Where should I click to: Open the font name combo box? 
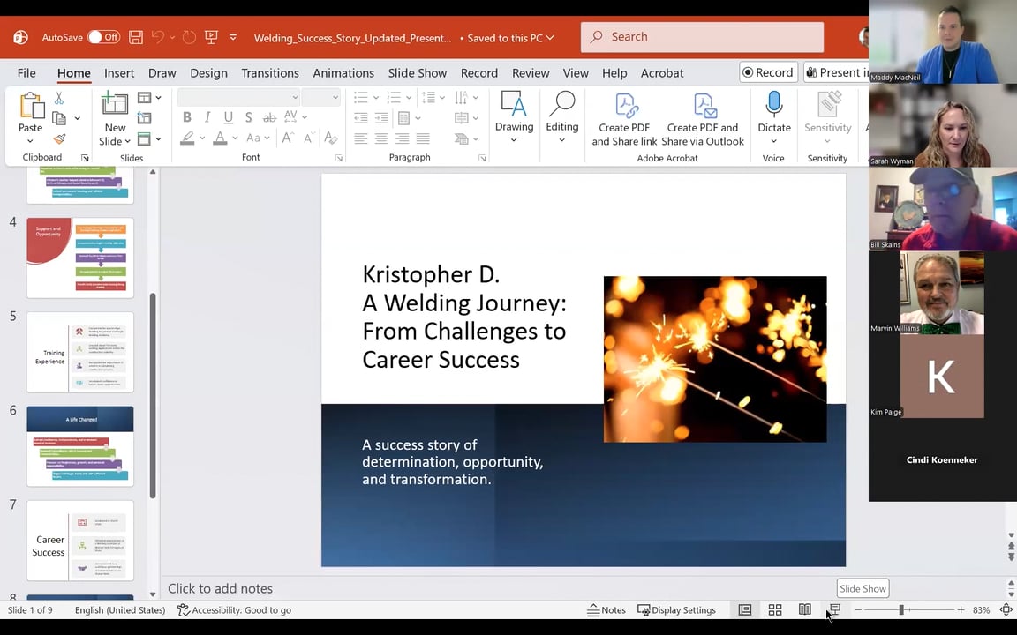[238, 97]
